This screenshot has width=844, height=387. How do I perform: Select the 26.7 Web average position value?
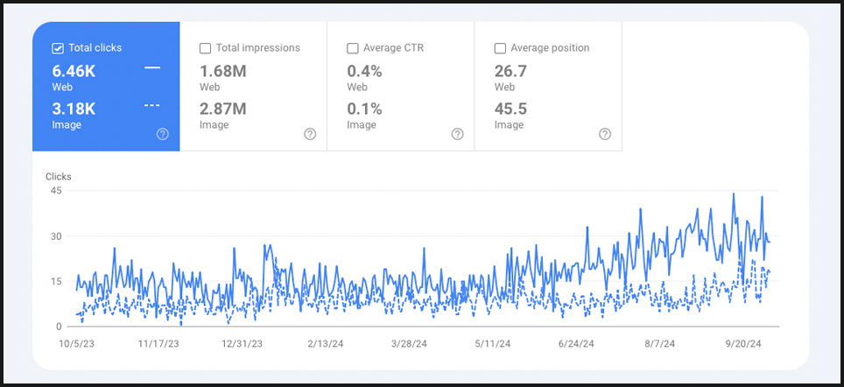(x=510, y=71)
